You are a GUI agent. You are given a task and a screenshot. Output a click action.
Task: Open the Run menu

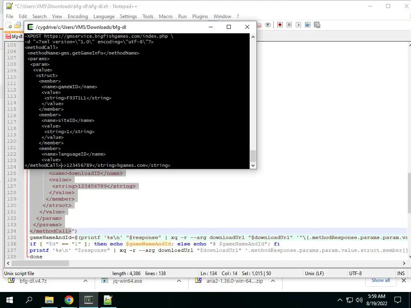tap(183, 16)
